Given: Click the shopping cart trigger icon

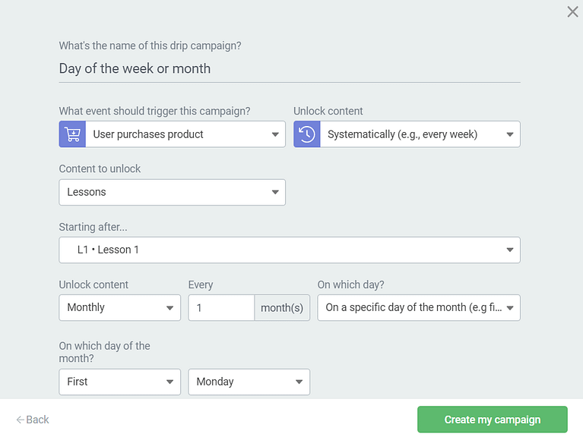Looking at the screenshot, I should (x=72, y=134).
